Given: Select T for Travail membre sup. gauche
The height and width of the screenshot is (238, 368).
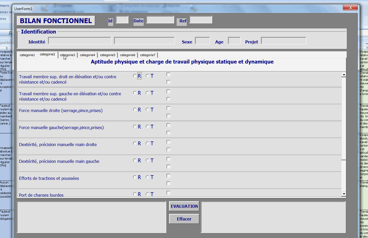Looking at the screenshot, I should pyautogui.click(x=147, y=93).
